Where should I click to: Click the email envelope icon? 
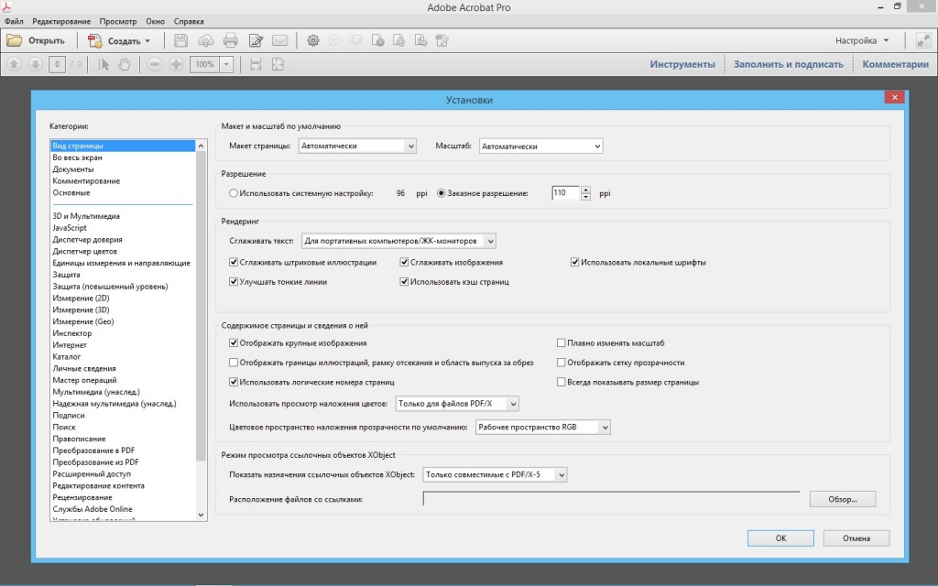click(280, 40)
